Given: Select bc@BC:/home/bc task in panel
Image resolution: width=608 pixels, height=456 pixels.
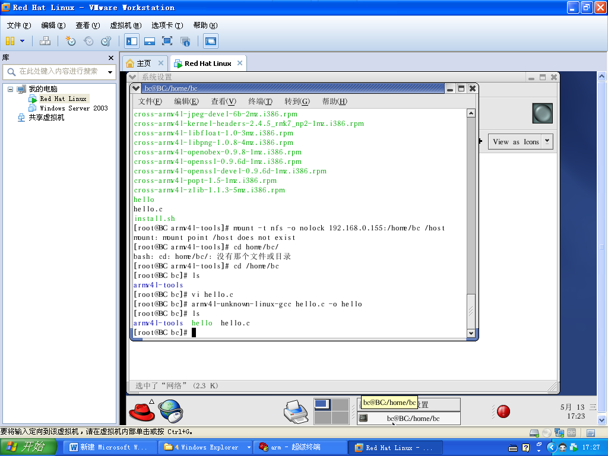Looking at the screenshot, I should pos(408,419).
